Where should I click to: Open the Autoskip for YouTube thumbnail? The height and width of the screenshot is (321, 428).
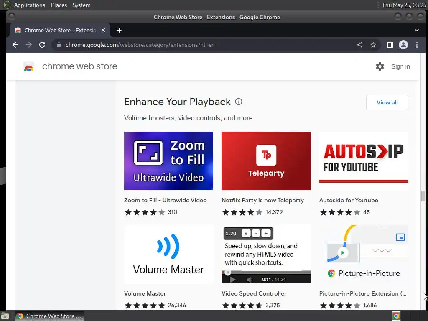pos(364,161)
